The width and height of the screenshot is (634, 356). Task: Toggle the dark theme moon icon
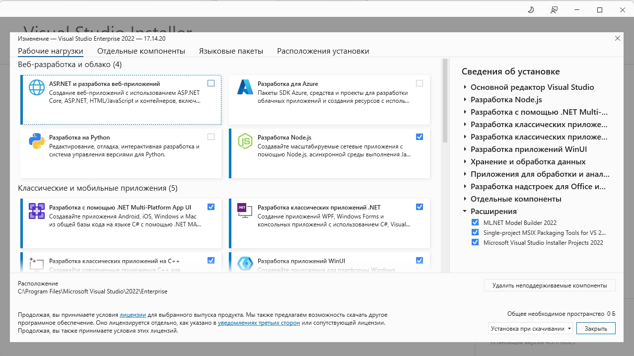pos(531,10)
